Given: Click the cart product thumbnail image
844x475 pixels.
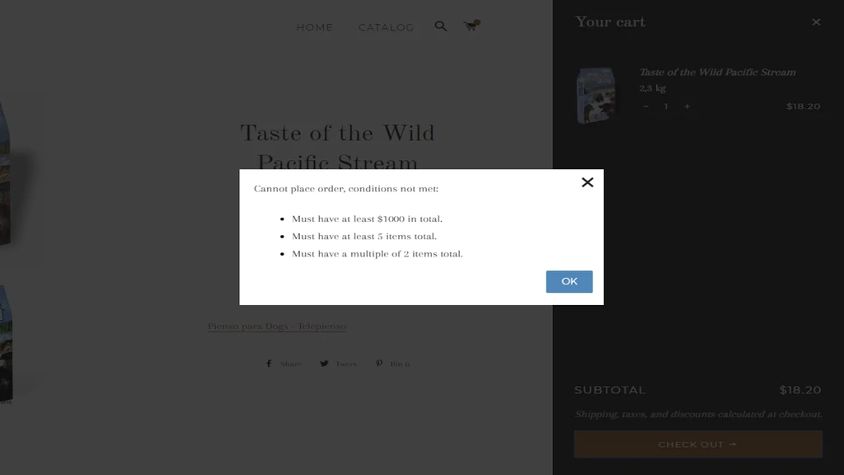Looking at the screenshot, I should pos(597,93).
